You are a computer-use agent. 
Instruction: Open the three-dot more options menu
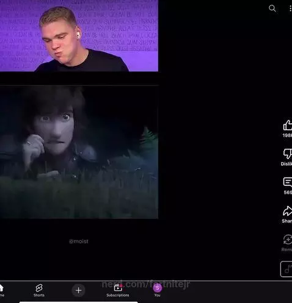tap(290, 9)
